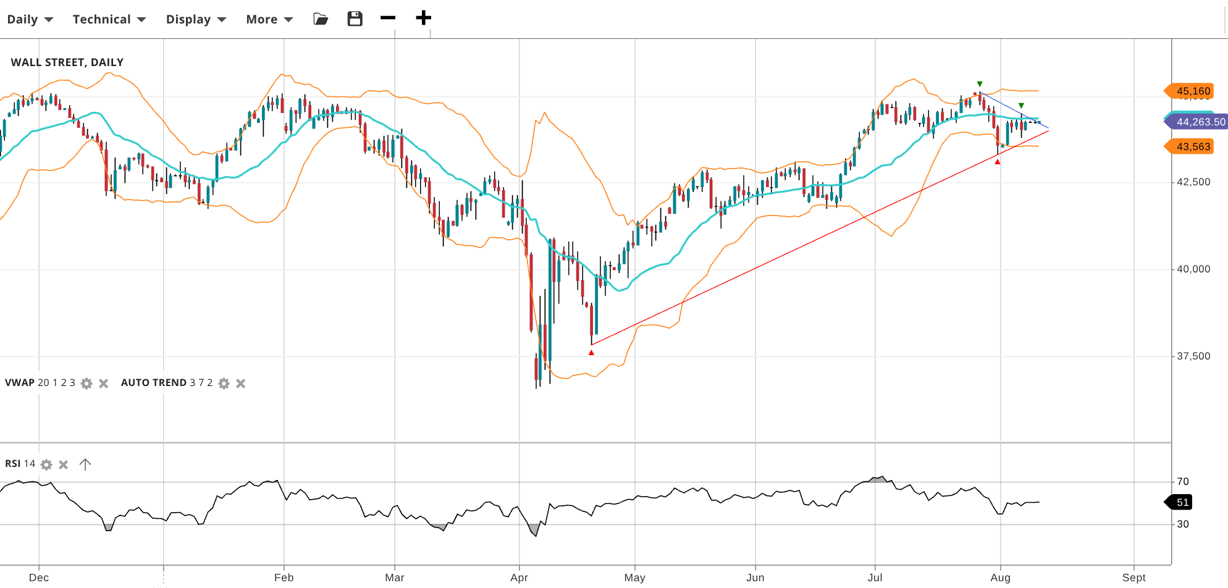This screenshot has height=588, width=1228.
Task: Remove the Auto Trend indicator
Action: [x=241, y=384]
